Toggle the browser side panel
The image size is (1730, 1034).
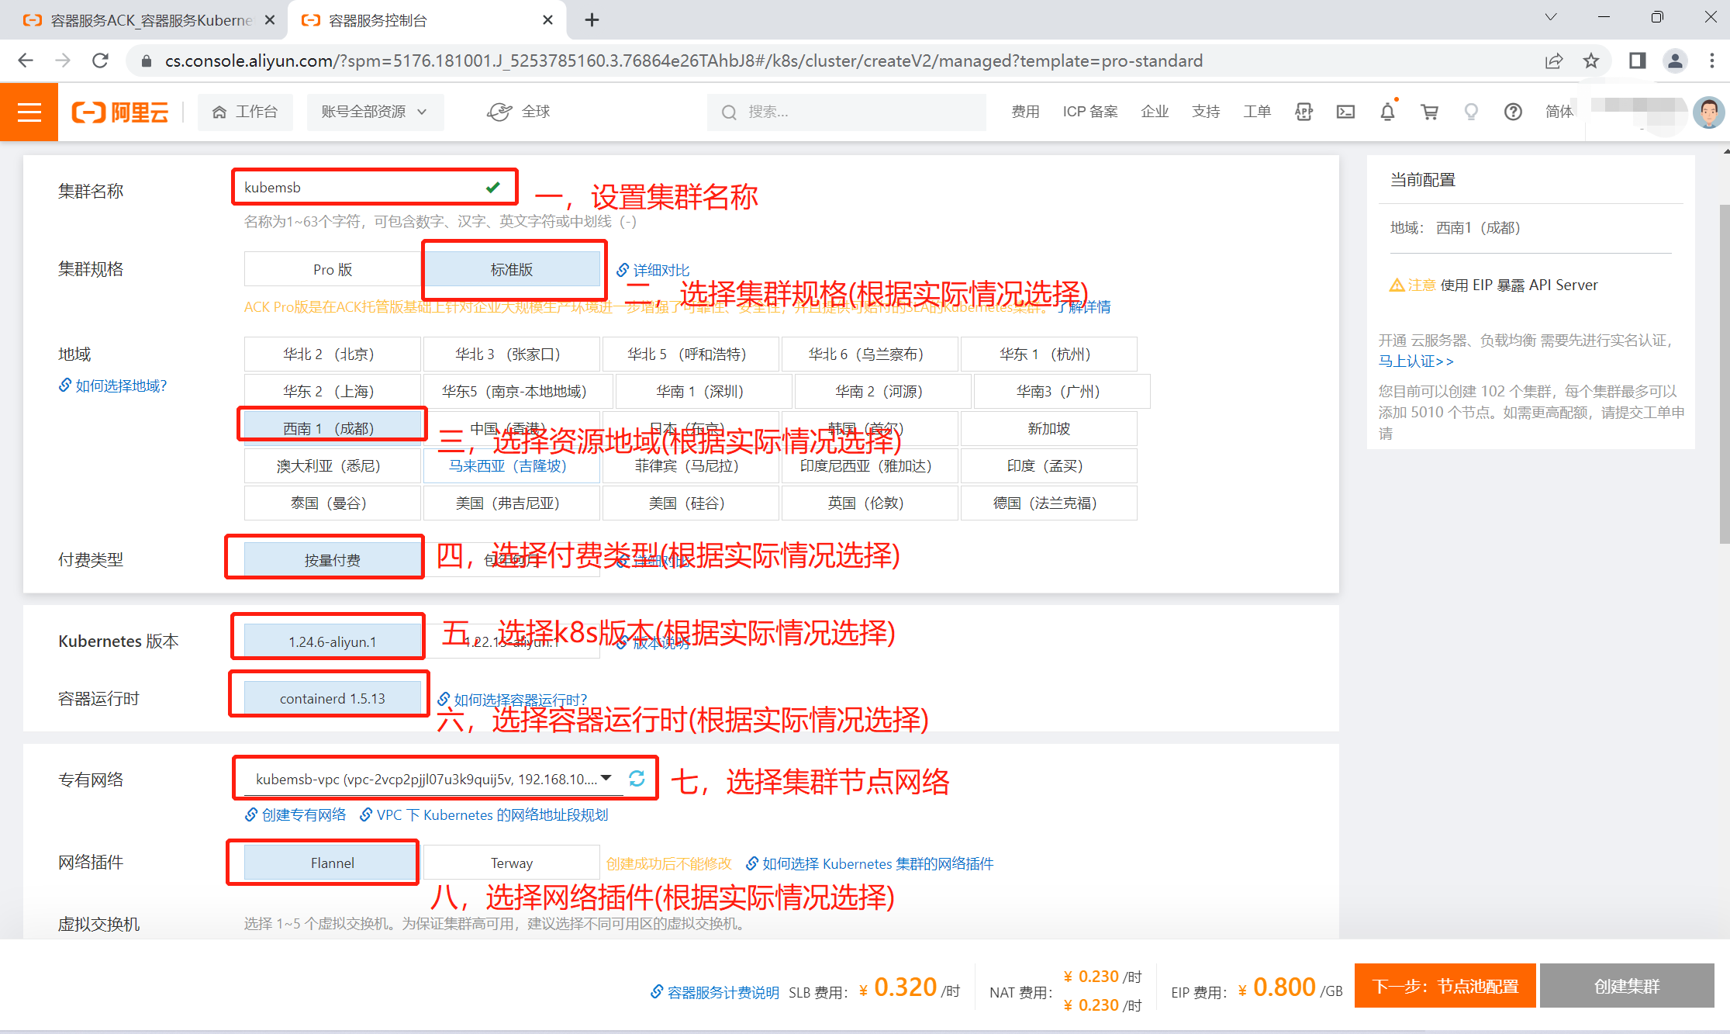(1637, 61)
